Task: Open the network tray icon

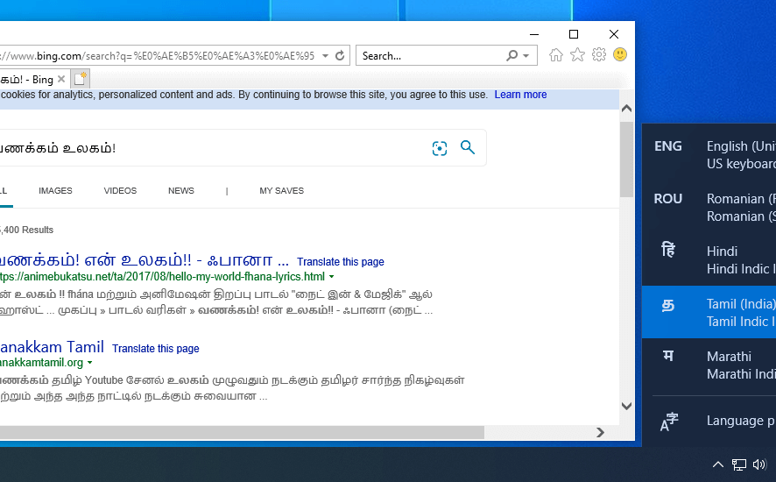Action: 739,464
